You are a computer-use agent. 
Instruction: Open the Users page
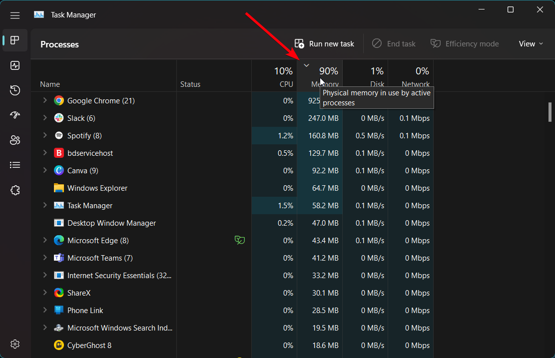tap(15, 140)
